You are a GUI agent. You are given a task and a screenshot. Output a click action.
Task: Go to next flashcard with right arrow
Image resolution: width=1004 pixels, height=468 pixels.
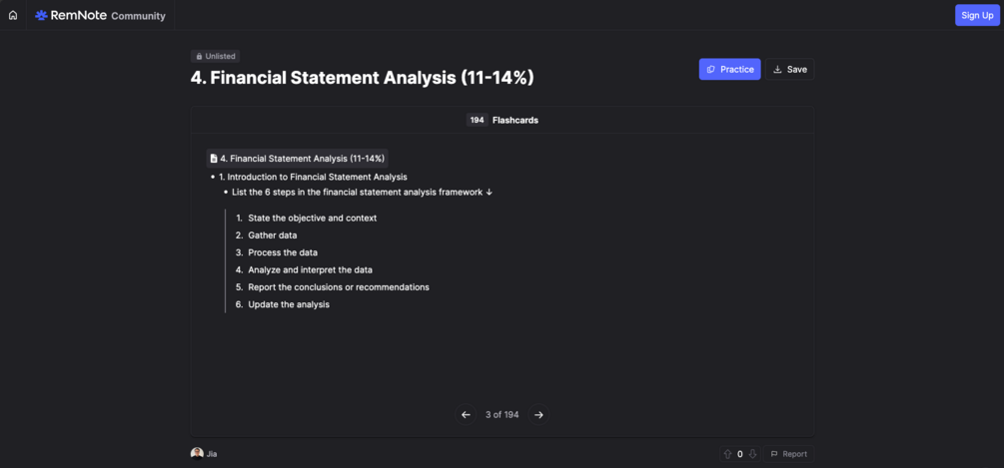(538, 414)
